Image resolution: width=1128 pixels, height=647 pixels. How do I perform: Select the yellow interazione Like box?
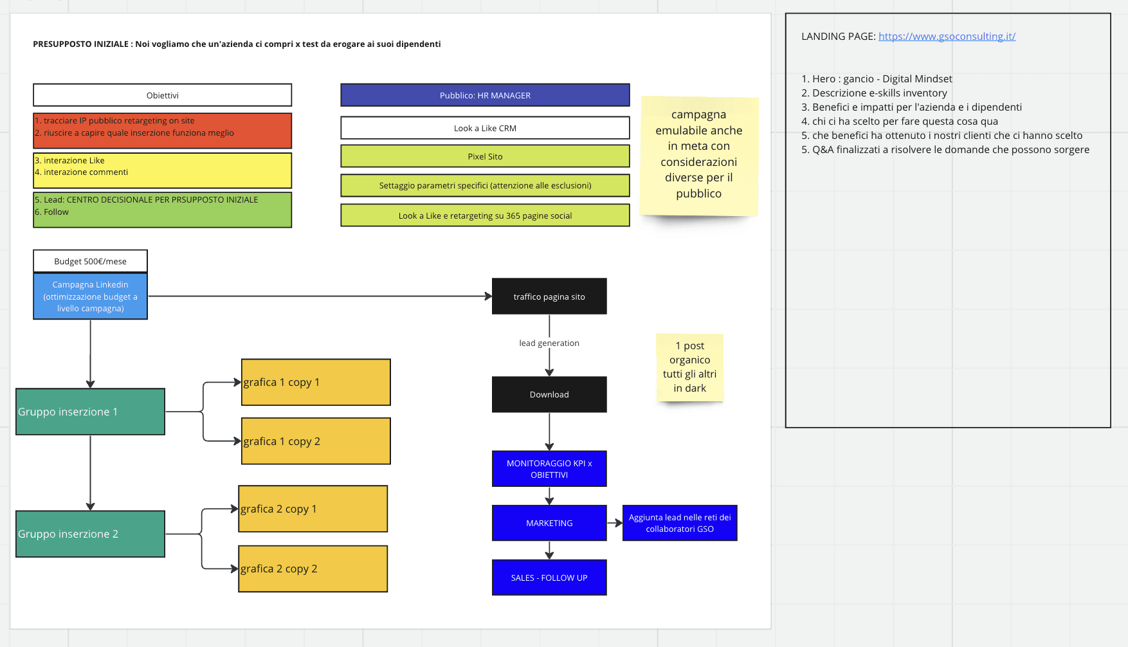(x=162, y=170)
